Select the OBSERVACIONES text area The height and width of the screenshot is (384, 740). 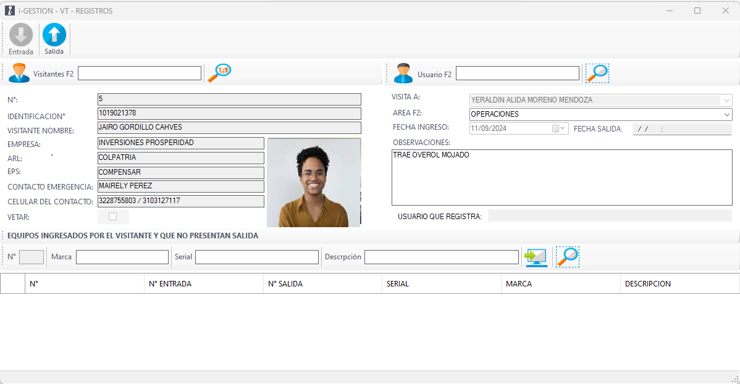click(561, 177)
